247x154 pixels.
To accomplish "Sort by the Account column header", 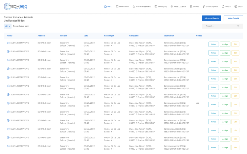I will click(41, 36).
